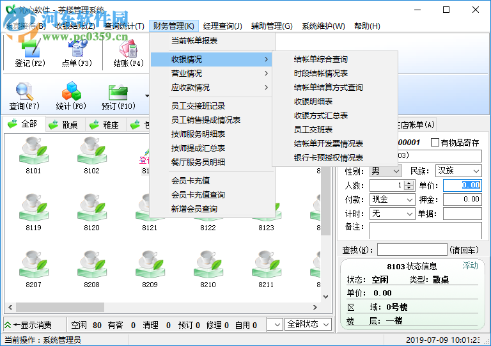The width and height of the screenshot is (491, 346).
Task: Select table 8211 icon
Action: tap(266, 264)
